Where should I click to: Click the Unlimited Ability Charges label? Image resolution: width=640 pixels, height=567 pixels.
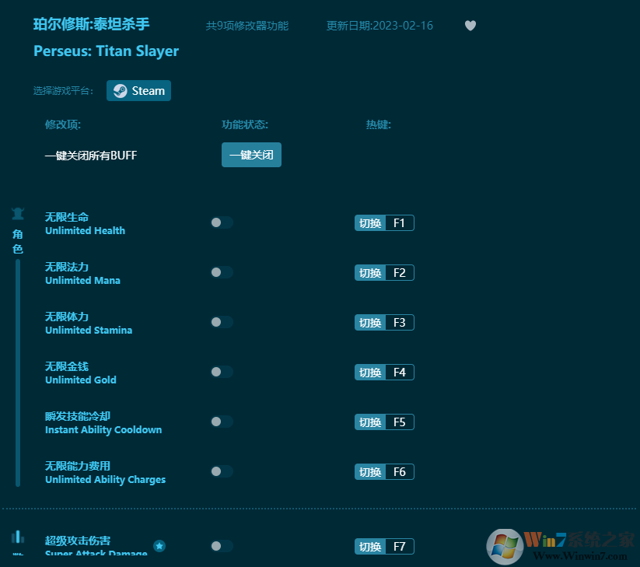105,480
